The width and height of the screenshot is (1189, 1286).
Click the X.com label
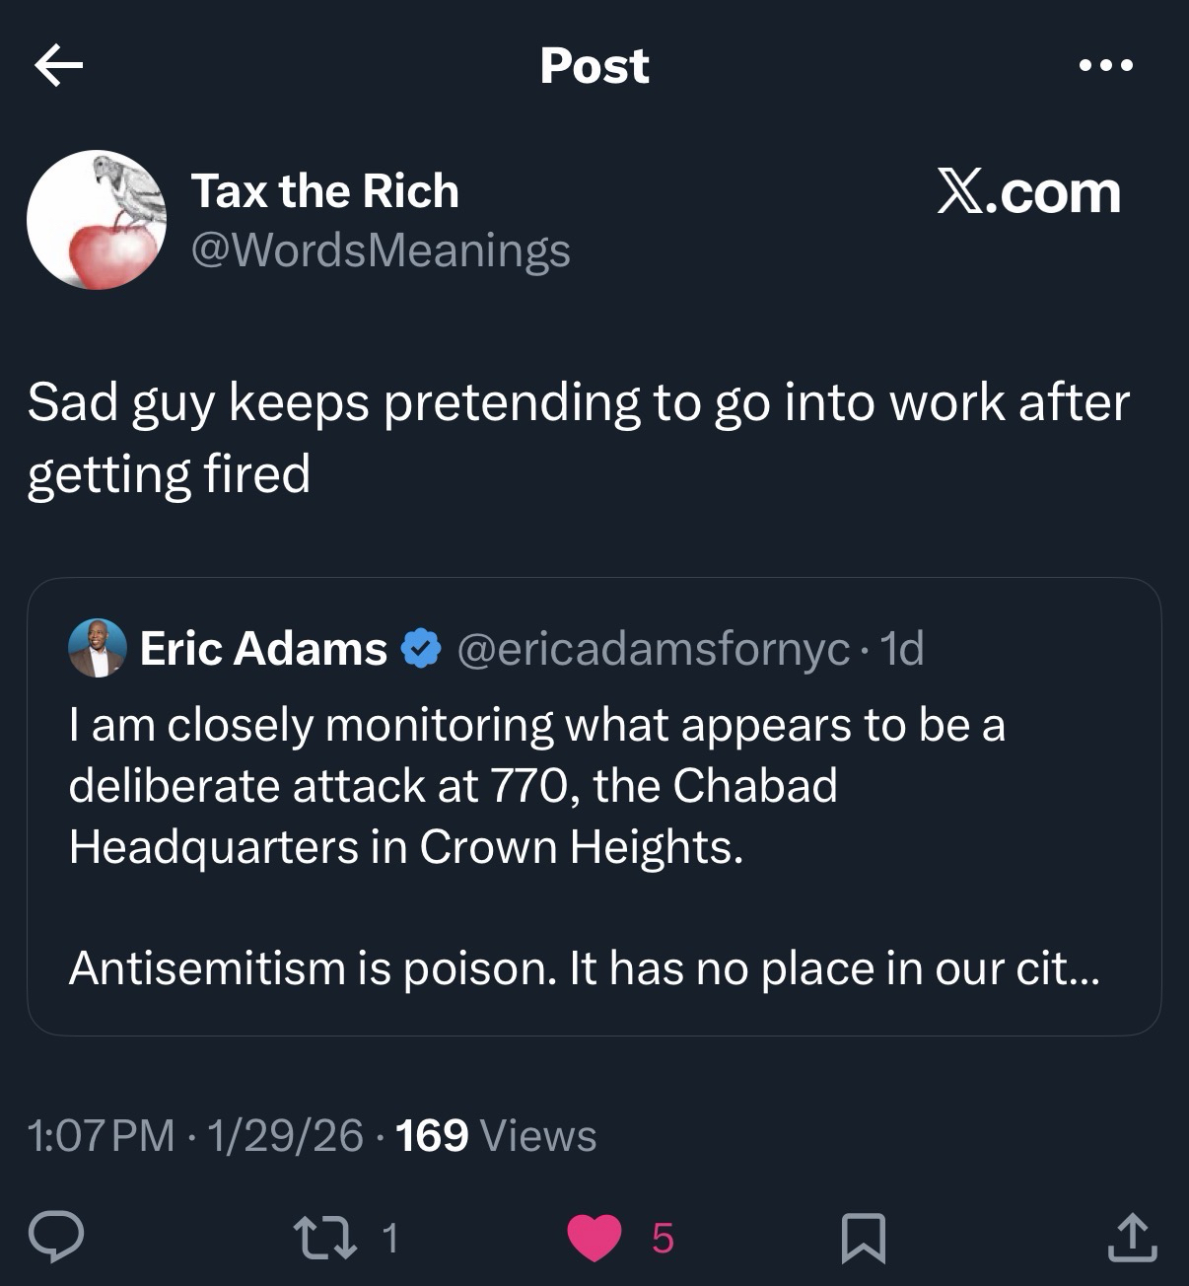pos(1028,191)
